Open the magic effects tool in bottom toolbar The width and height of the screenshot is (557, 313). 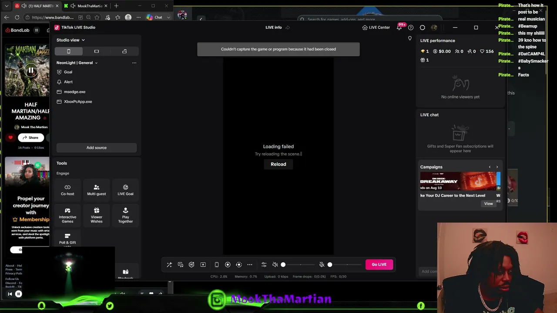point(169,264)
